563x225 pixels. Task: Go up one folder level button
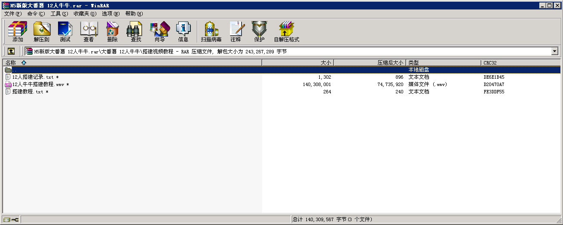pyautogui.click(x=11, y=51)
